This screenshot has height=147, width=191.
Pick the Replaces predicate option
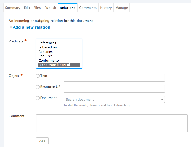tap(59, 52)
